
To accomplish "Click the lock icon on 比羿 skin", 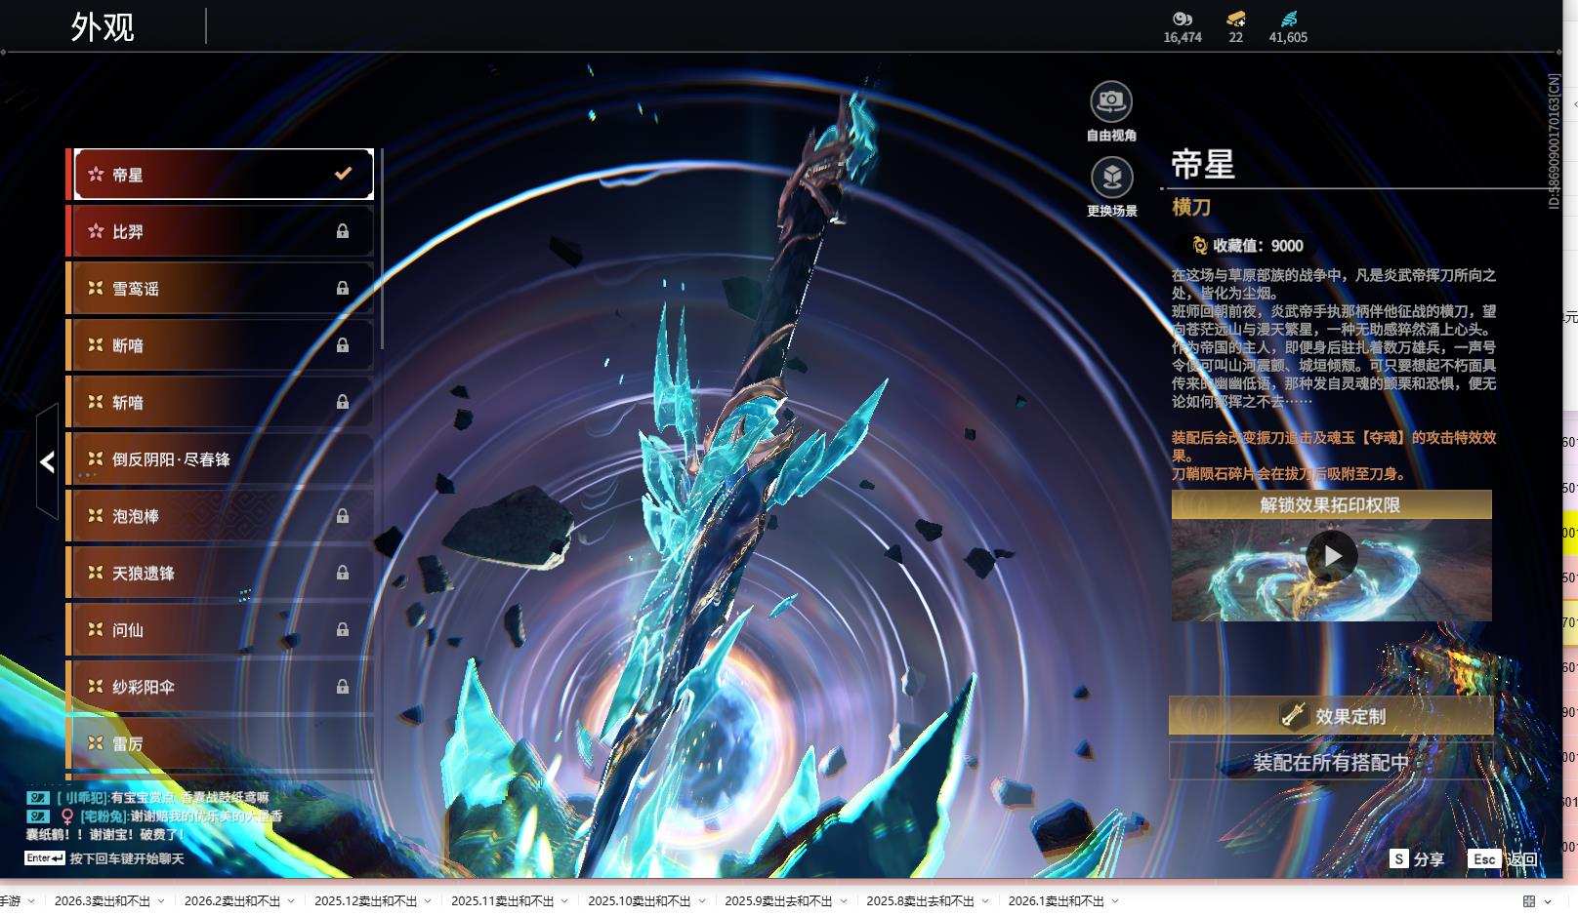I will point(343,231).
